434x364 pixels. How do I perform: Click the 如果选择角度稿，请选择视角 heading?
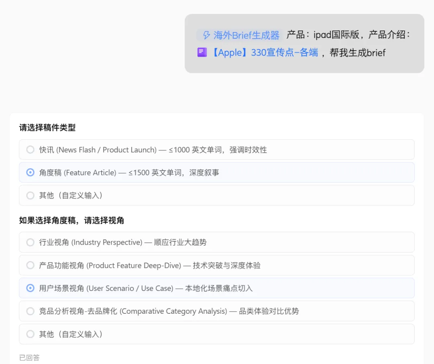click(x=72, y=220)
